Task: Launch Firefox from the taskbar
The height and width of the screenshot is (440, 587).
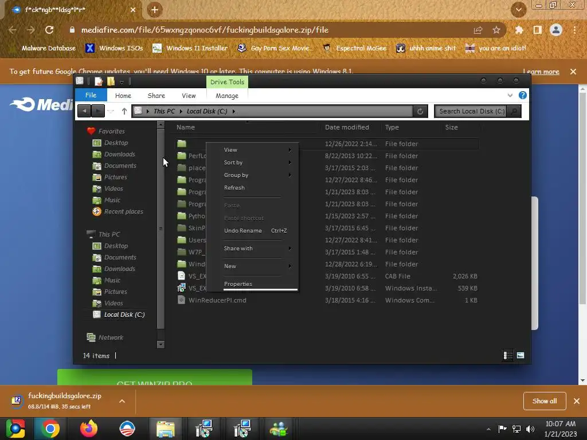Action: [89, 429]
